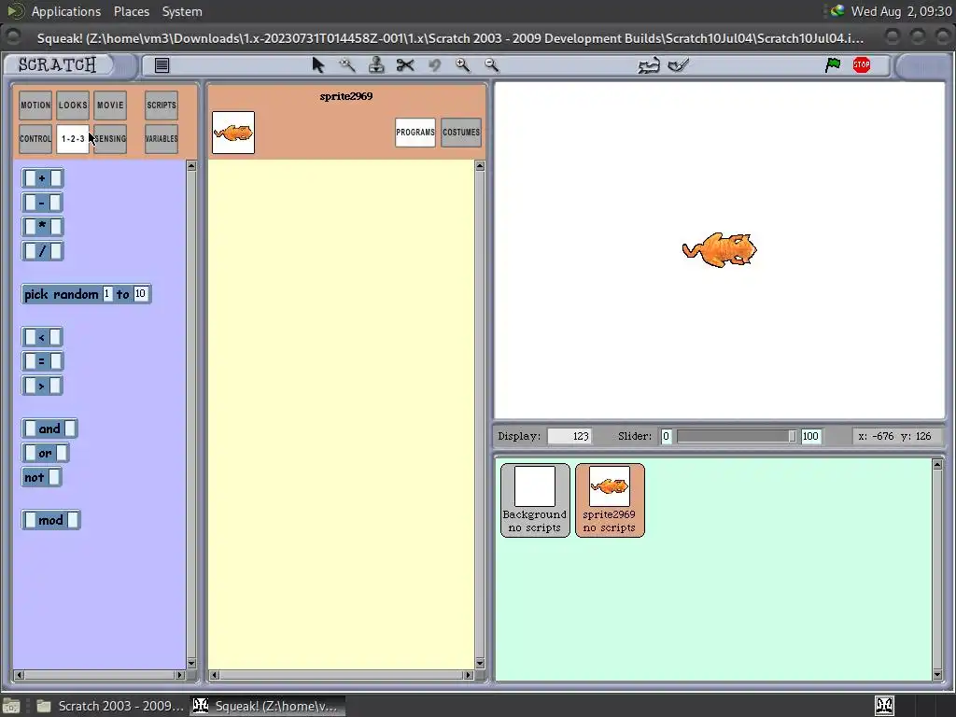Click the scripts area scroll-right arrow
The width and height of the screenshot is (956, 717).
(x=469, y=675)
